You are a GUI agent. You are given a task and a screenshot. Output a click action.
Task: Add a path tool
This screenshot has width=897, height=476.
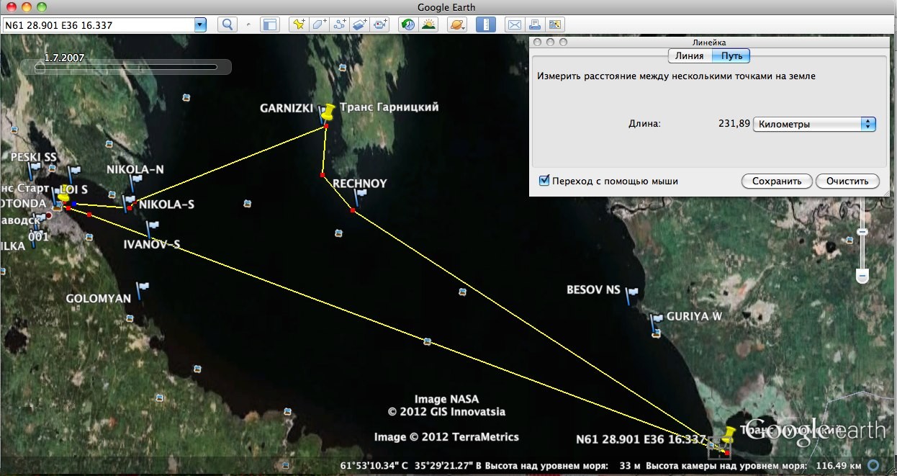pyautogui.click(x=340, y=24)
